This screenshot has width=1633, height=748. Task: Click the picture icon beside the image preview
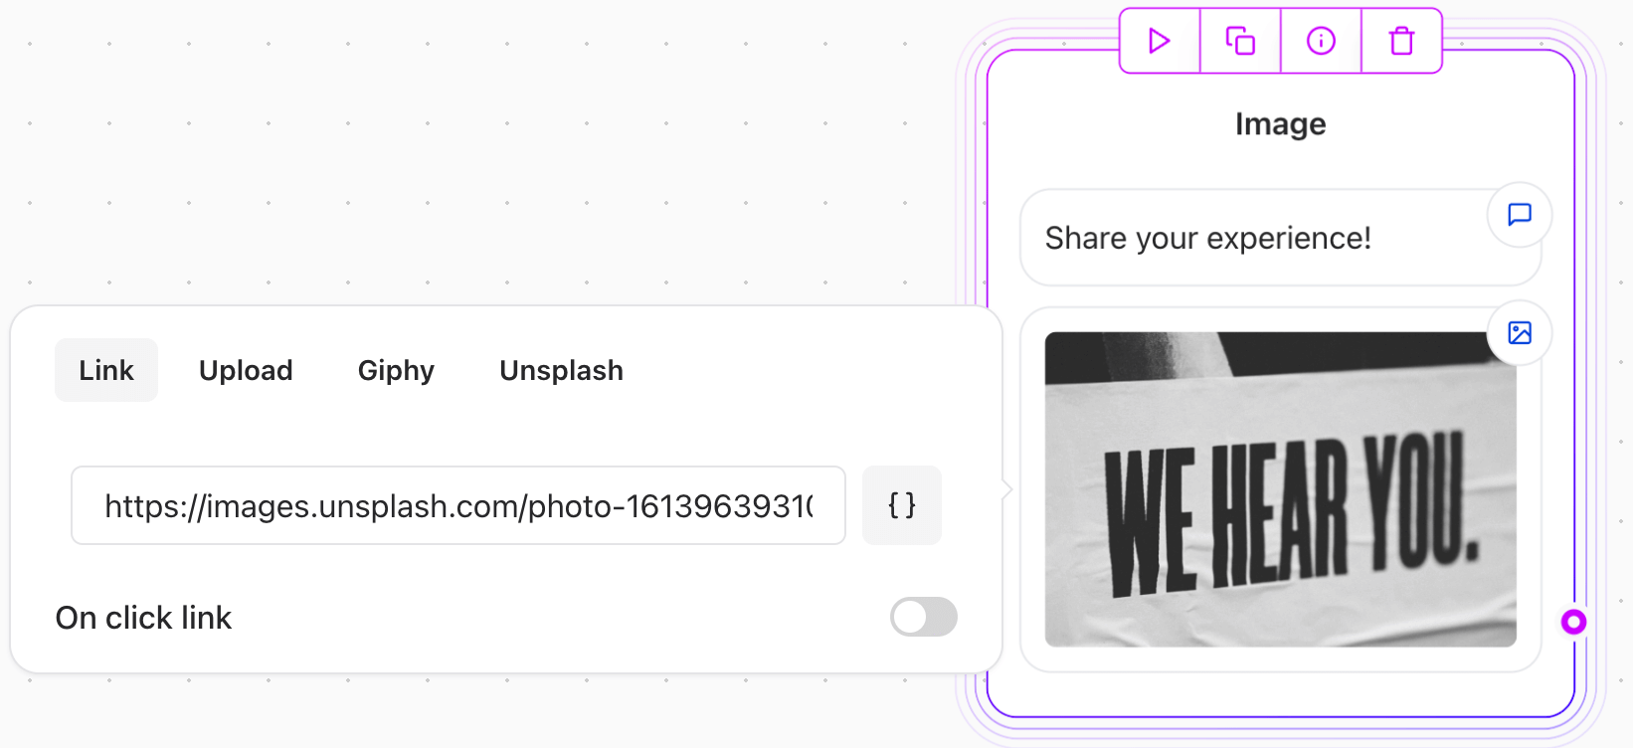click(x=1519, y=333)
